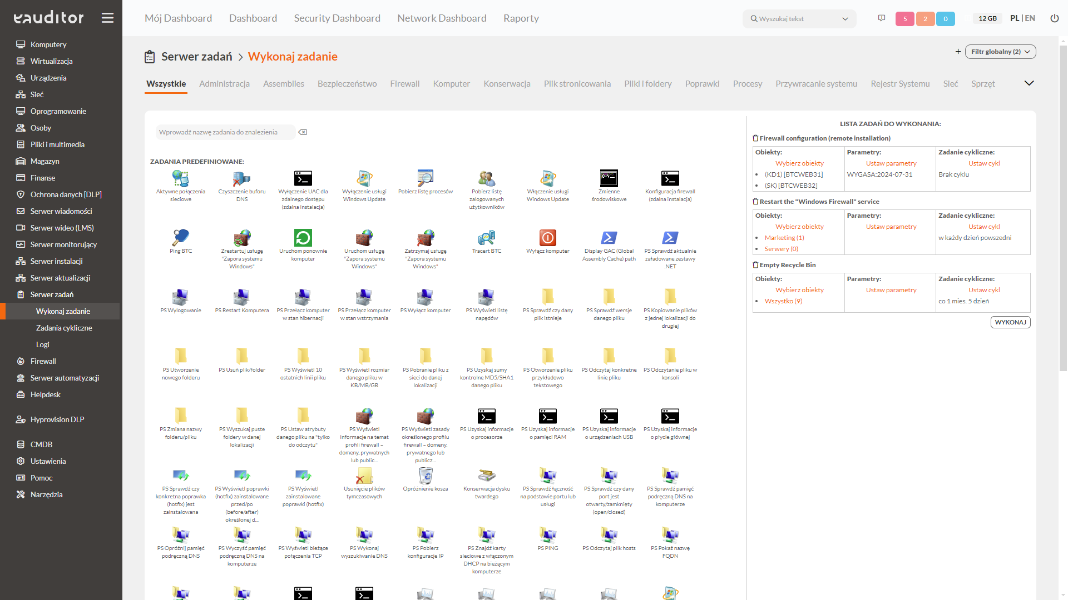Click the page vertical scrollbar
The height and width of the screenshot is (600, 1068).
[1063, 208]
